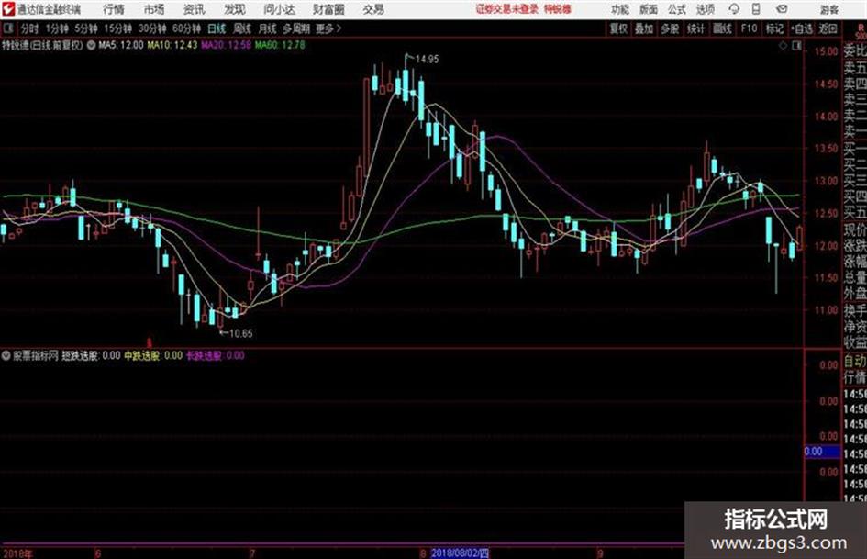Click the 10.65 low price marker
This screenshot has height=559, width=867.
240,333
